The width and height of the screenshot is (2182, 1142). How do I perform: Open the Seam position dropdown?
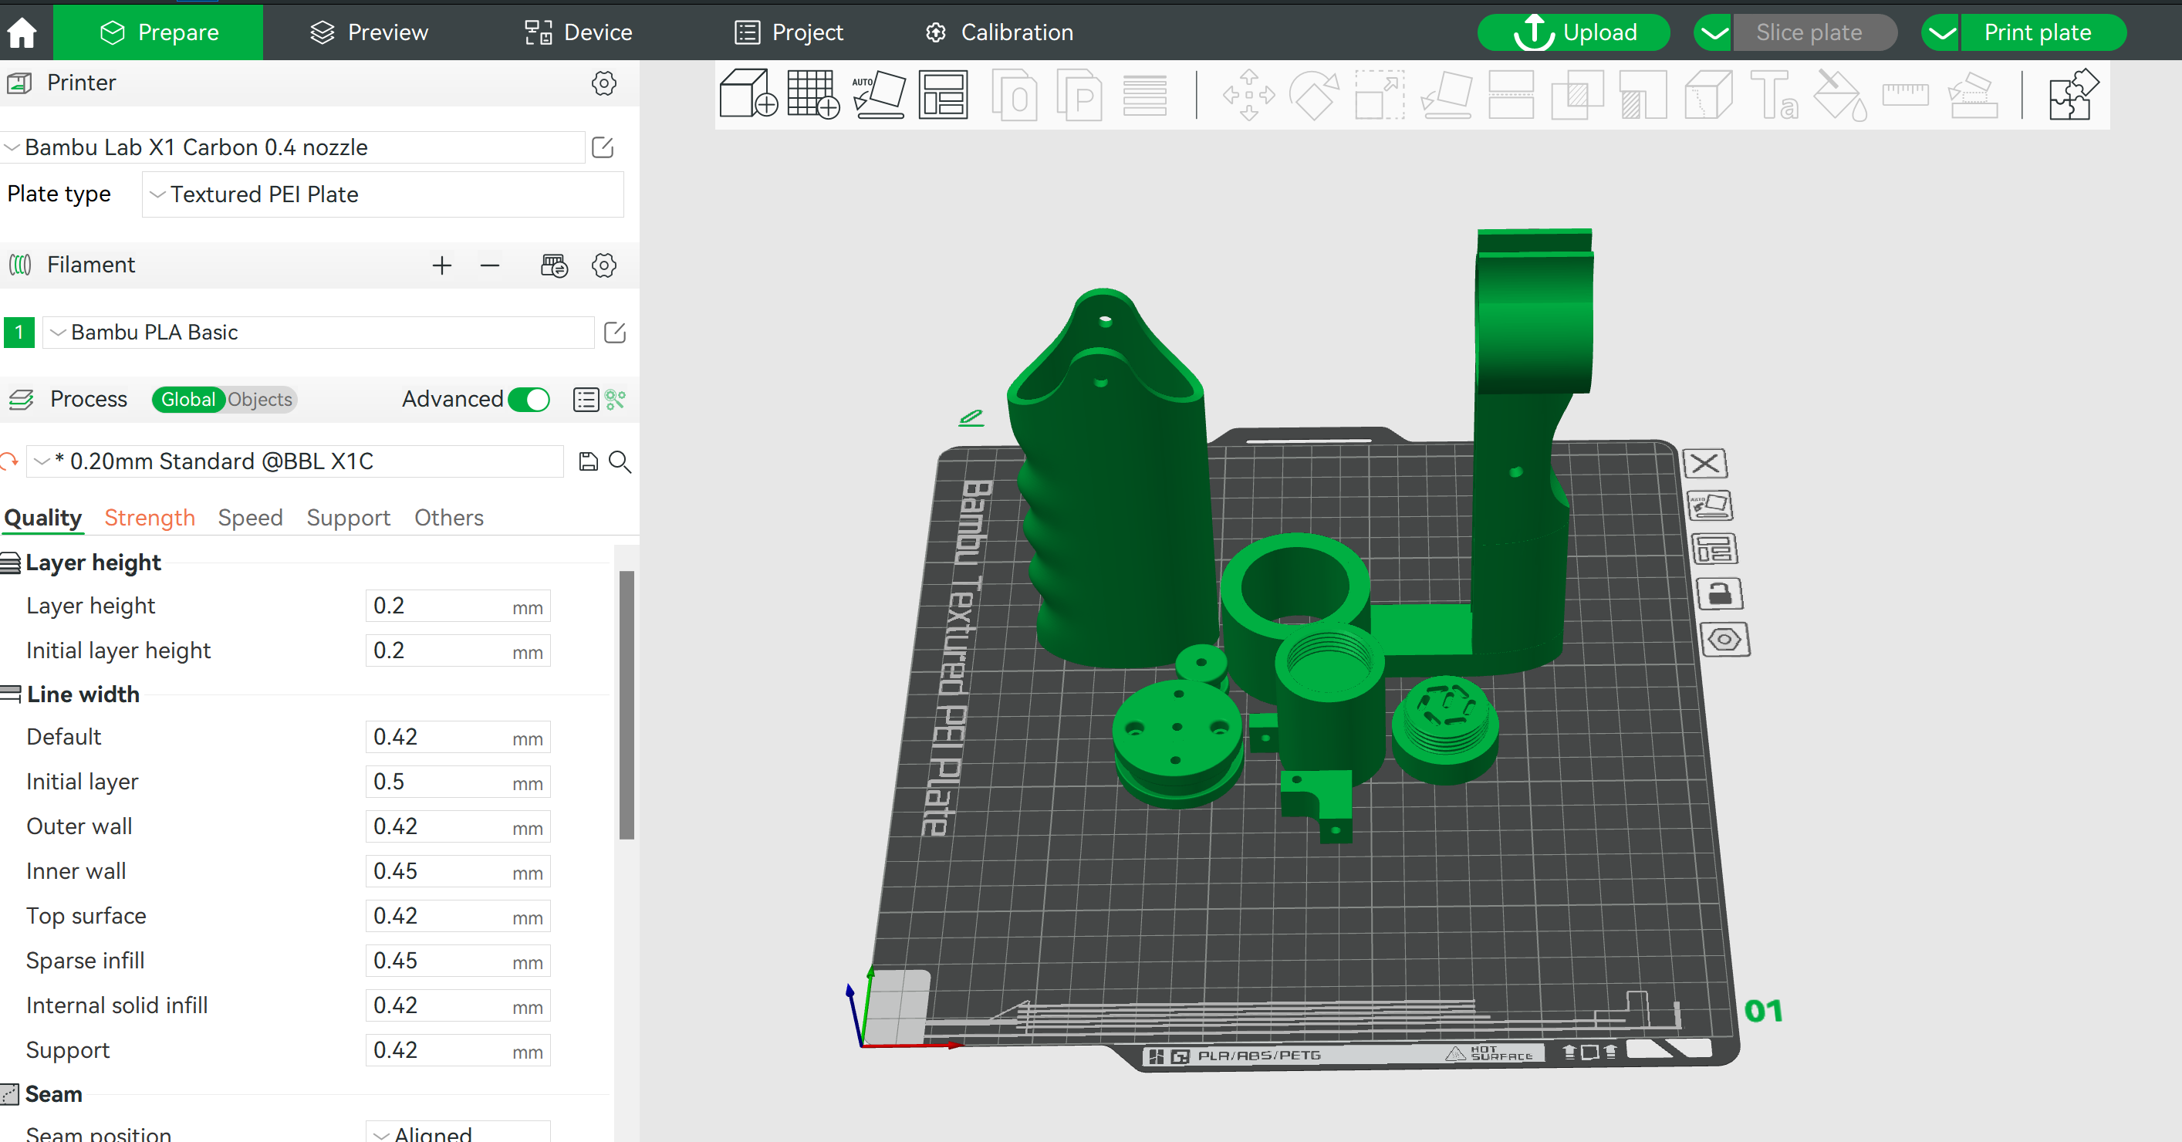(458, 1133)
